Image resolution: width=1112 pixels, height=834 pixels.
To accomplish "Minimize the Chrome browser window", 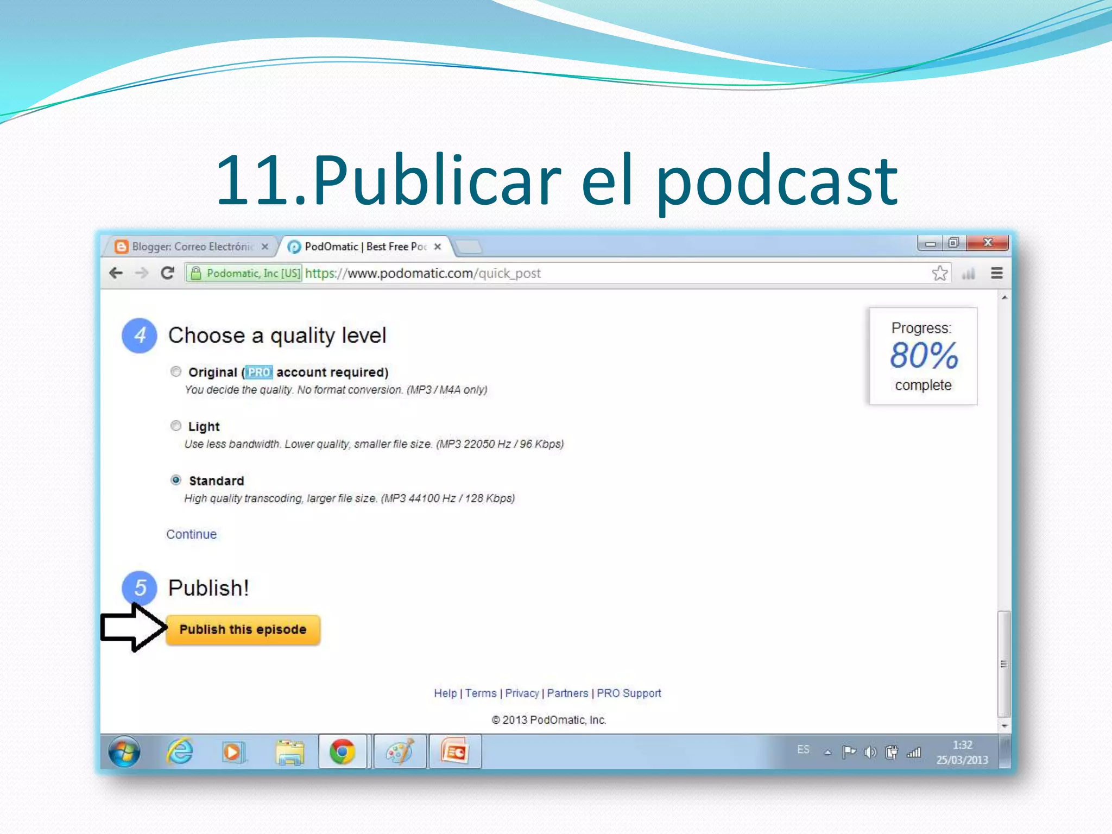I will pos(930,243).
